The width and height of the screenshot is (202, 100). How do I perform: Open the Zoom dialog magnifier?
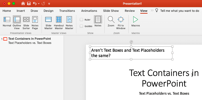pos(111,21)
